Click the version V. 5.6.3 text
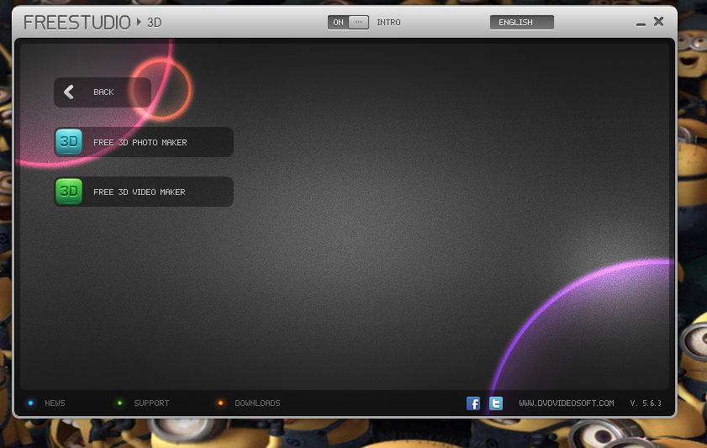This screenshot has height=448, width=707. (x=646, y=403)
